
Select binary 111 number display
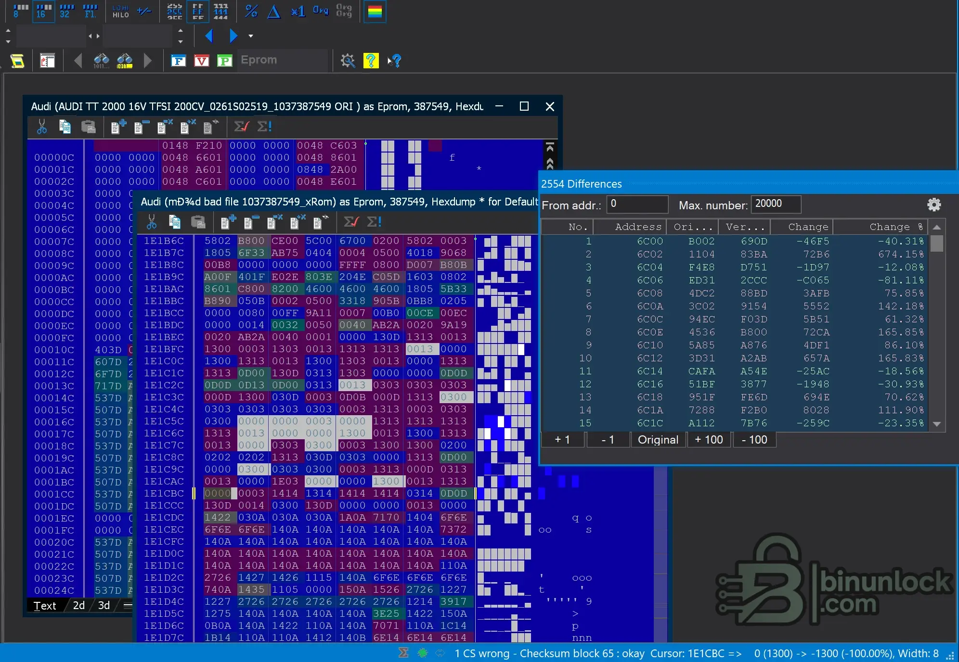tap(220, 11)
